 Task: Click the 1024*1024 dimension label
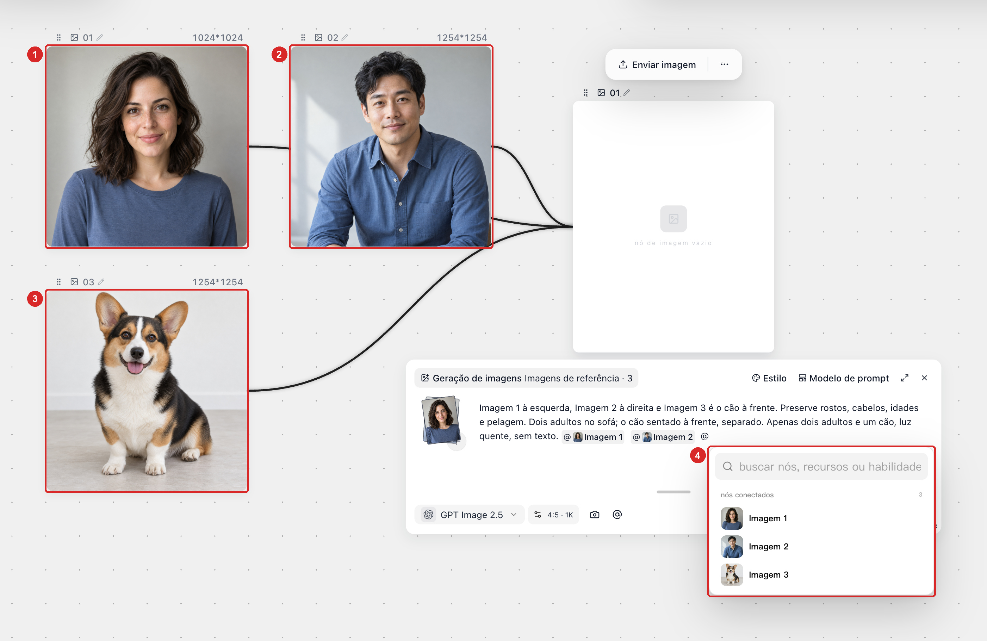217,38
